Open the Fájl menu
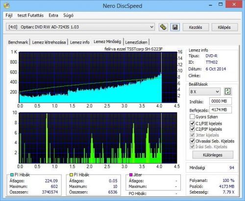 (x=9, y=16)
